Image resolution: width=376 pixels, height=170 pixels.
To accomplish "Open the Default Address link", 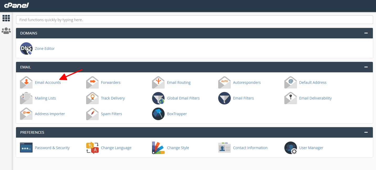I will click(313, 83).
